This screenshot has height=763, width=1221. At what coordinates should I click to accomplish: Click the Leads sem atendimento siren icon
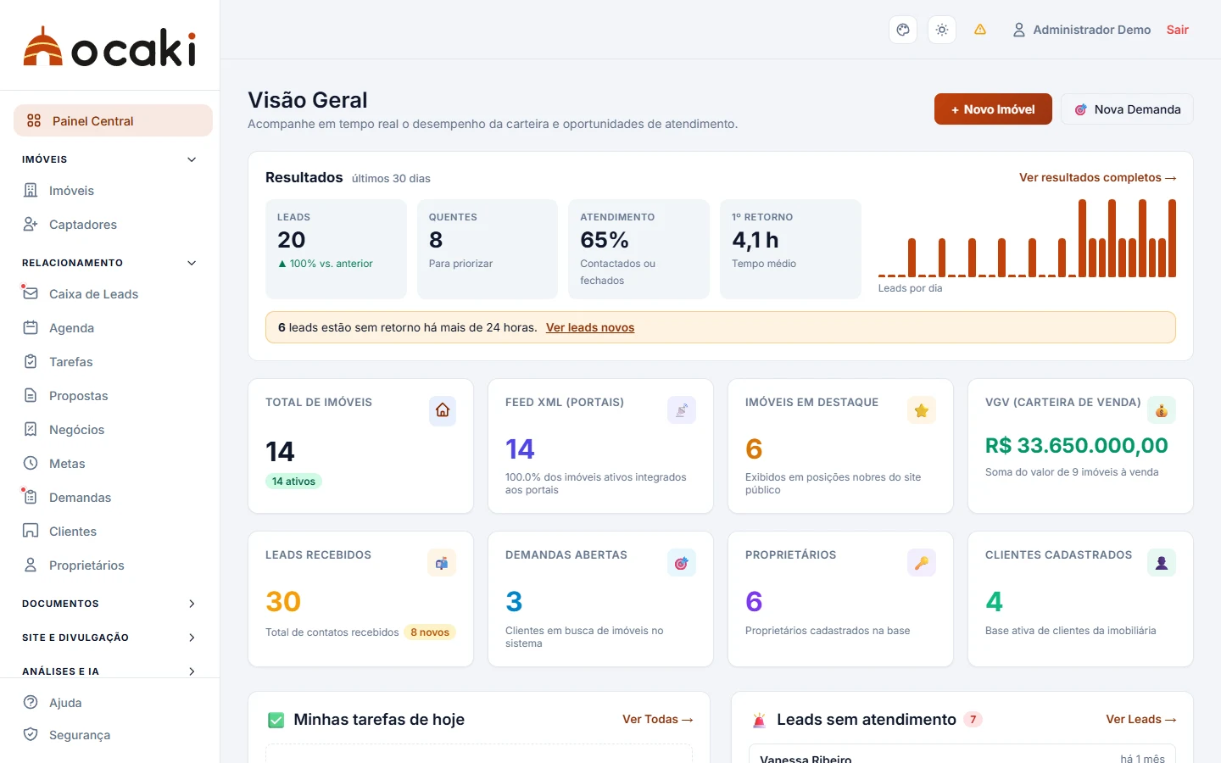click(759, 721)
